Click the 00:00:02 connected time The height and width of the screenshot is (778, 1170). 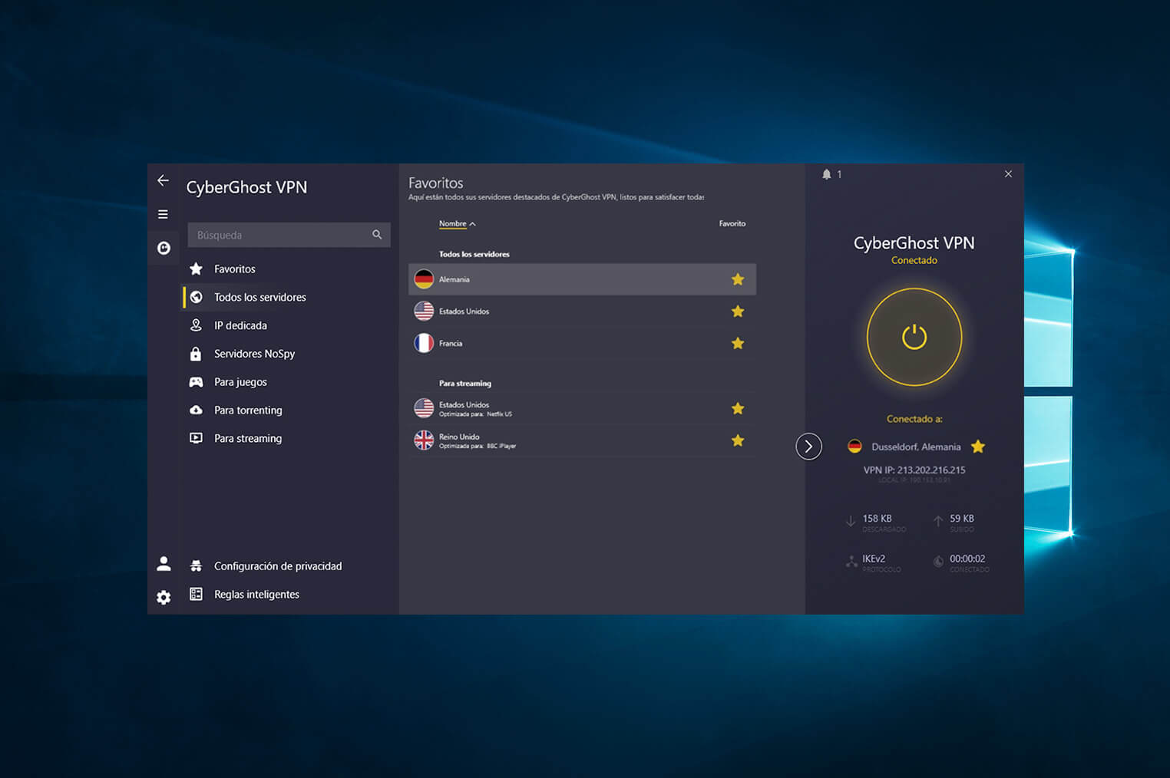coord(967,559)
